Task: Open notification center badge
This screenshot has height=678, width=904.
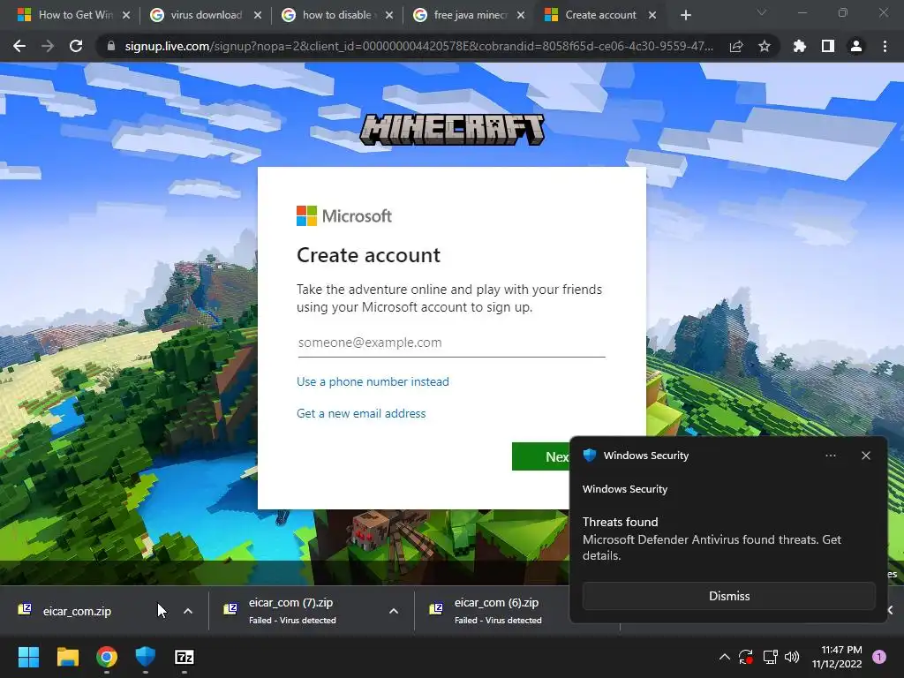Action: click(879, 657)
